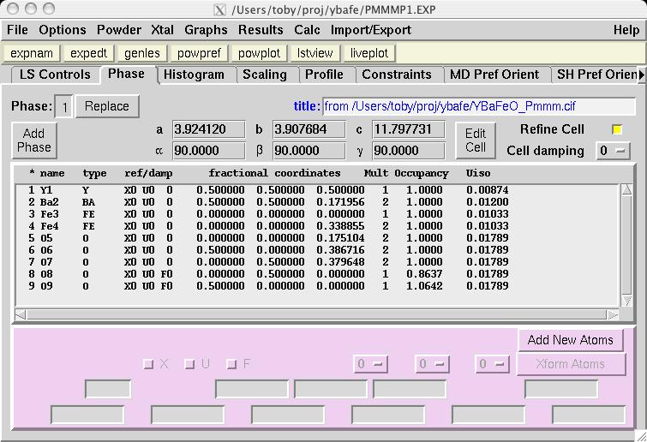Open the Import/Export menu
This screenshot has width=647, height=442.
click(370, 30)
